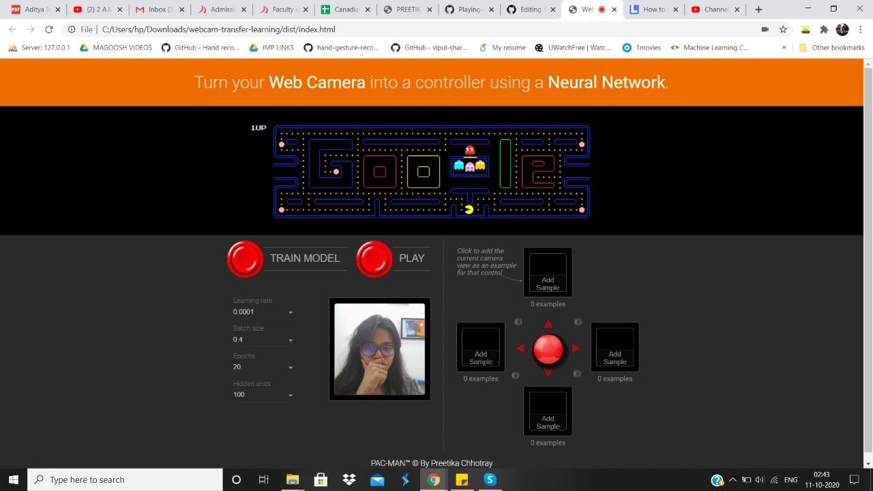Click the joystick right arrow
Screen dimensions: 873x491
(576, 348)
